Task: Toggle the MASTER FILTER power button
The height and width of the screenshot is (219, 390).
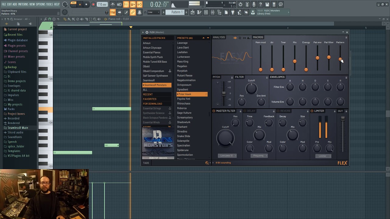Action: tap(214, 111)
